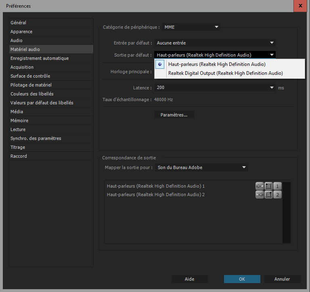The image size is (310, 292).
Task: Expand the Entrée par défaut dropdown
Action: [x=215, y=43]
